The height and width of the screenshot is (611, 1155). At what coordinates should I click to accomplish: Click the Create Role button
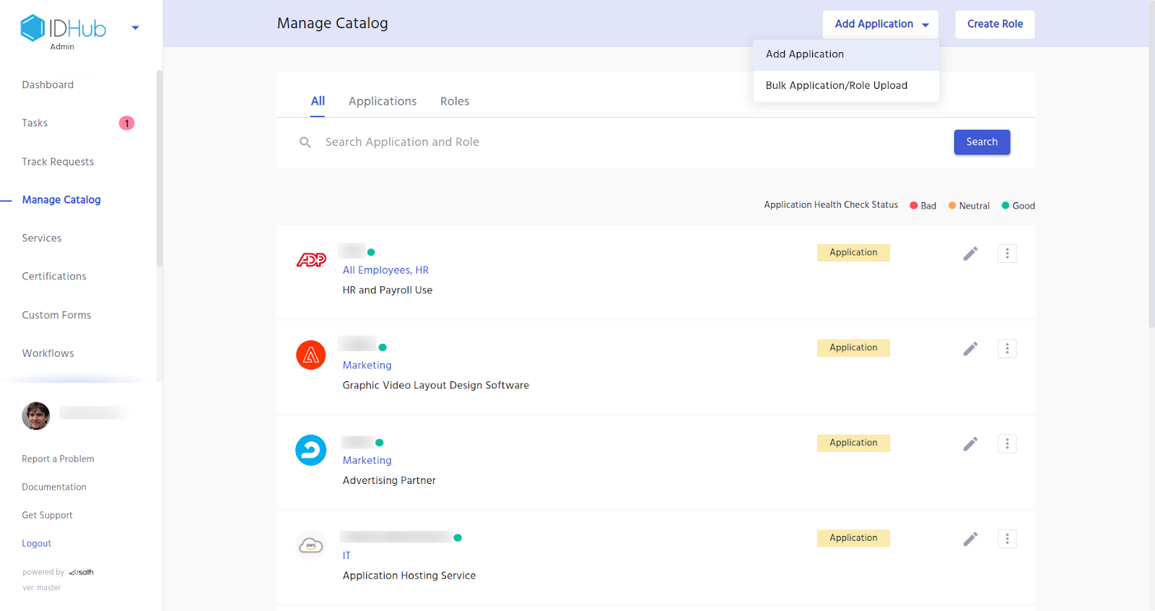[994, 25]
